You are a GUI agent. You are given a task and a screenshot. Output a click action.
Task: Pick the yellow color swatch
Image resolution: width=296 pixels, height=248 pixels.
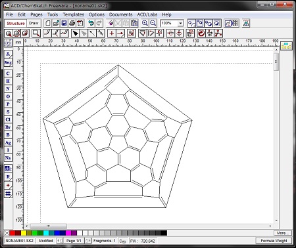tap(24, 233)
